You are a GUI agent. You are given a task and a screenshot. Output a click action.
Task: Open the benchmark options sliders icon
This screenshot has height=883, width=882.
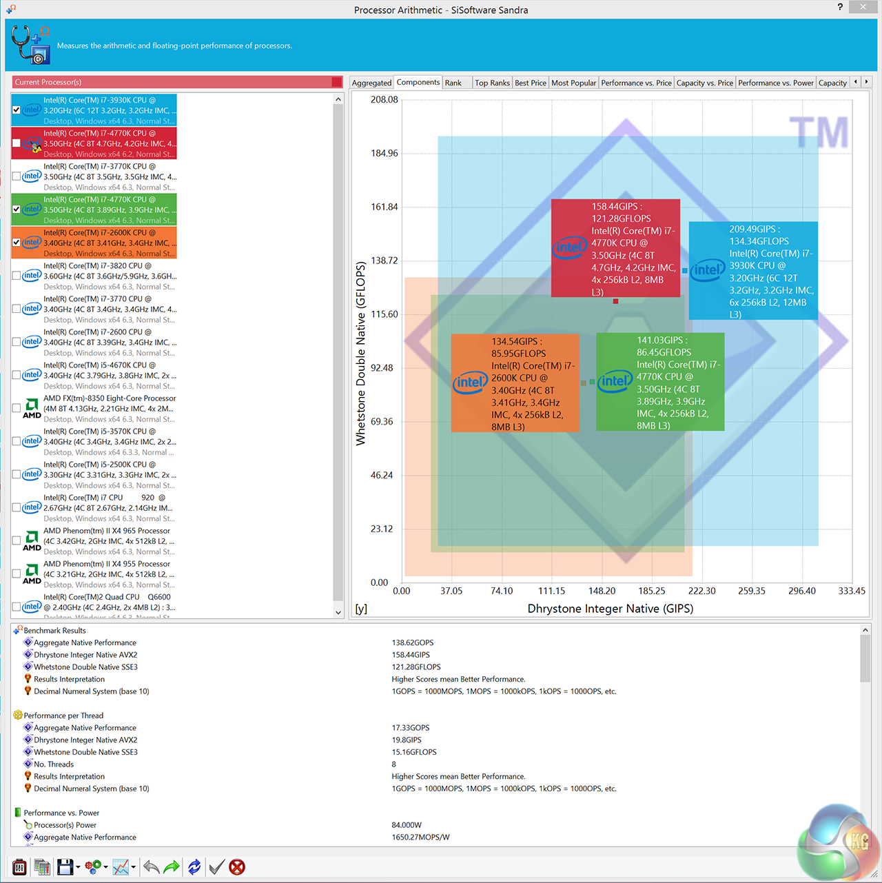[x=19, y=867]
